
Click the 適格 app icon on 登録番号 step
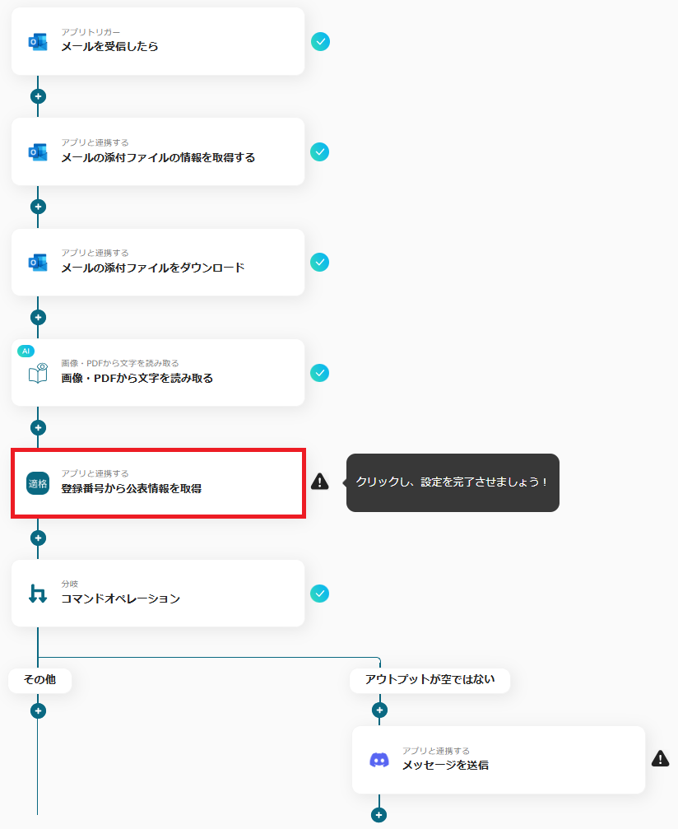(38, 483)
